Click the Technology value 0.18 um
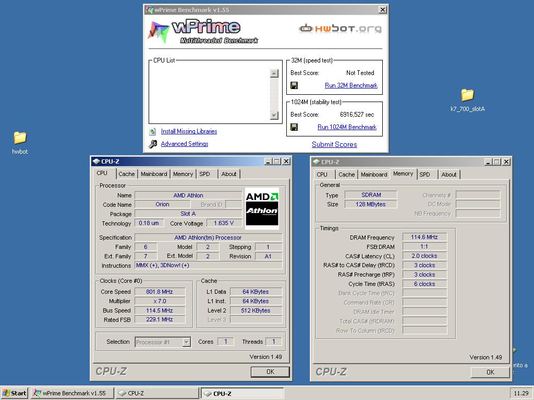Viewport: 534px width, 400px height. pyautogui.click(x=149, y=223)
